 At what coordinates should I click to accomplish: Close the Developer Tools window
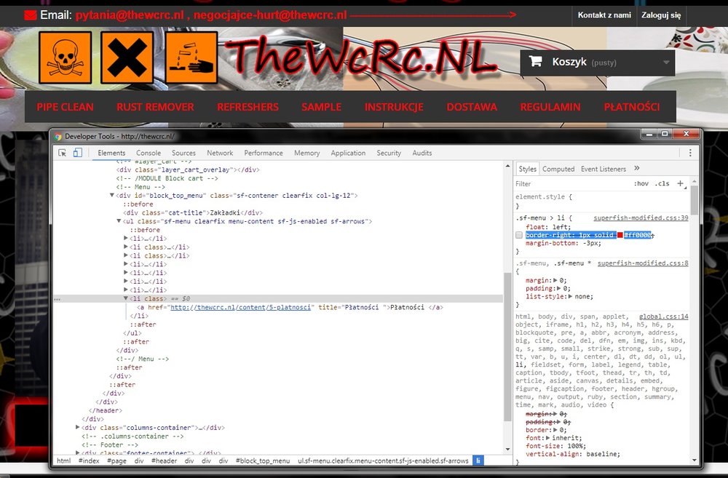(x=687, y=134)
